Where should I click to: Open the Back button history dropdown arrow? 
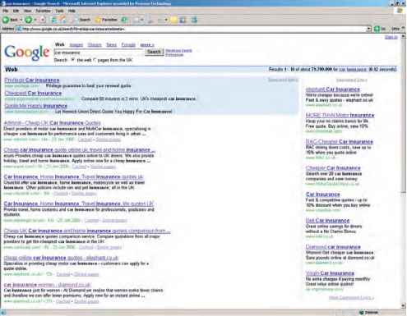pyautogui.click(x=21, y=20)
